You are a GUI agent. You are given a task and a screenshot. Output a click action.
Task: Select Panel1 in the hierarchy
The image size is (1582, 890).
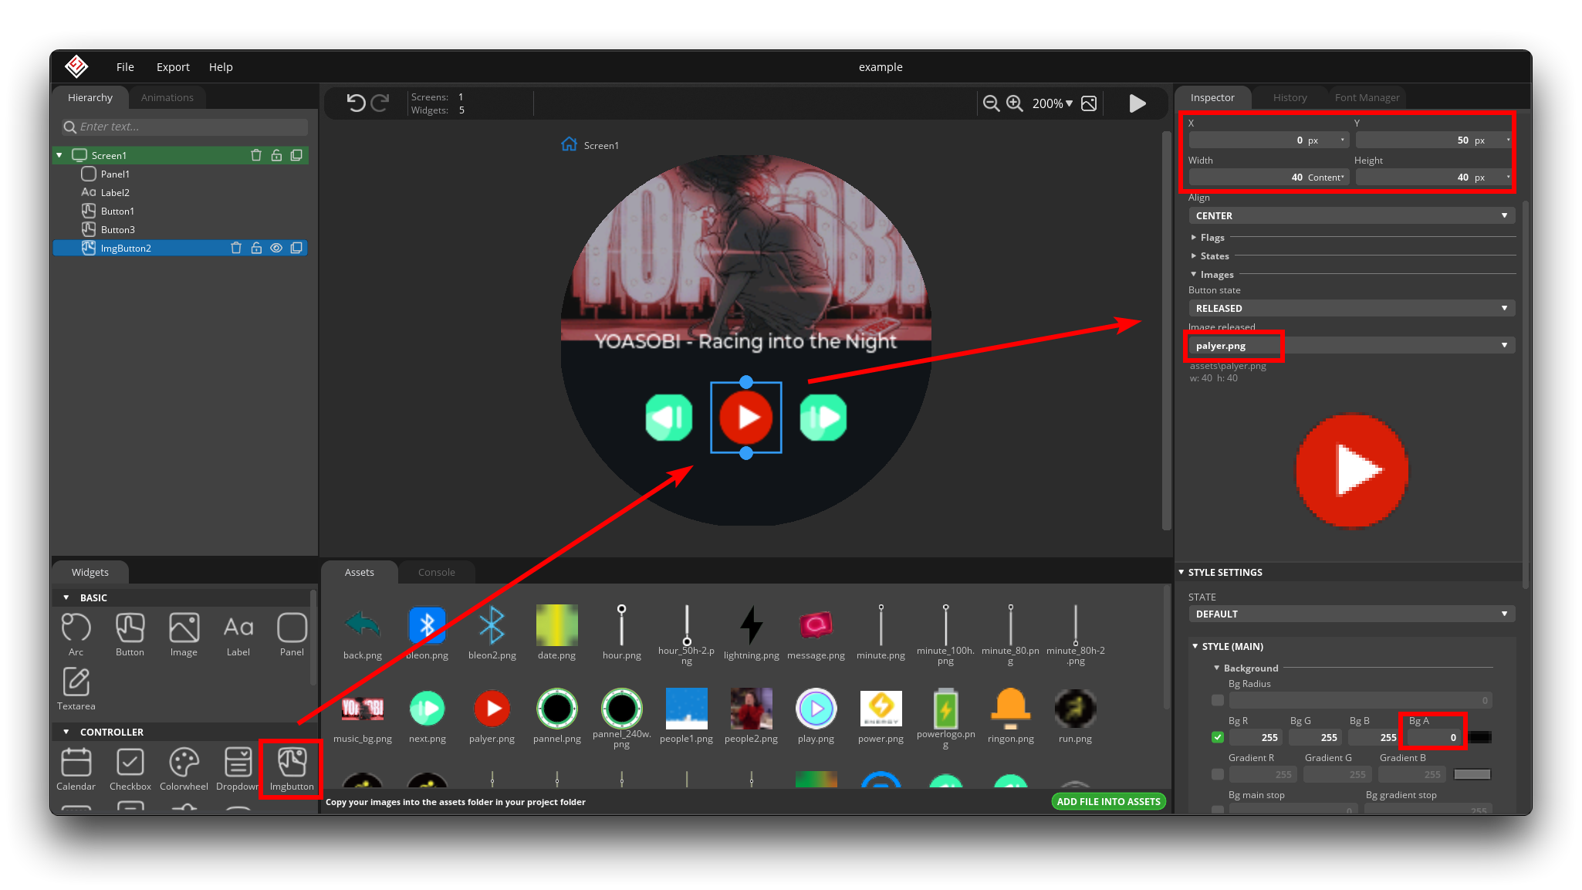[115, 174]
